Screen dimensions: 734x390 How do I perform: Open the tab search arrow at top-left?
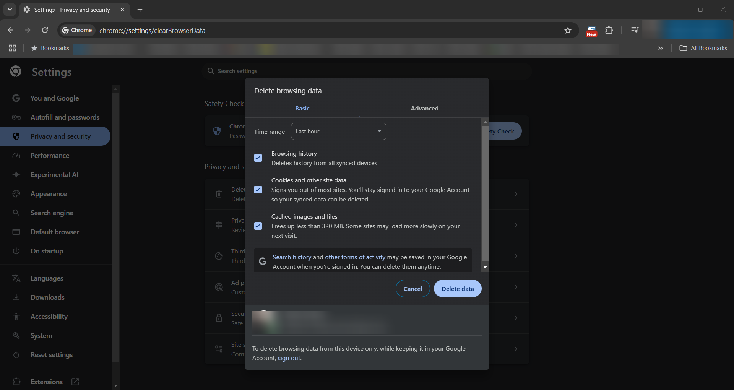tap(10, 10)
